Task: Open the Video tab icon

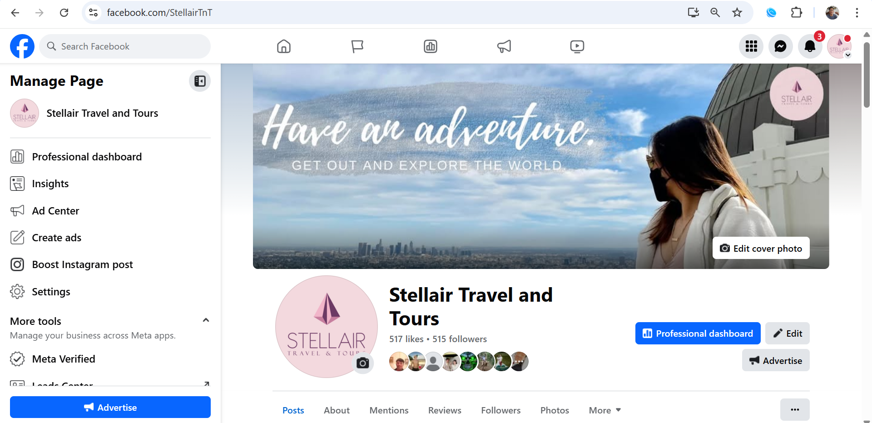Action: 577,46
